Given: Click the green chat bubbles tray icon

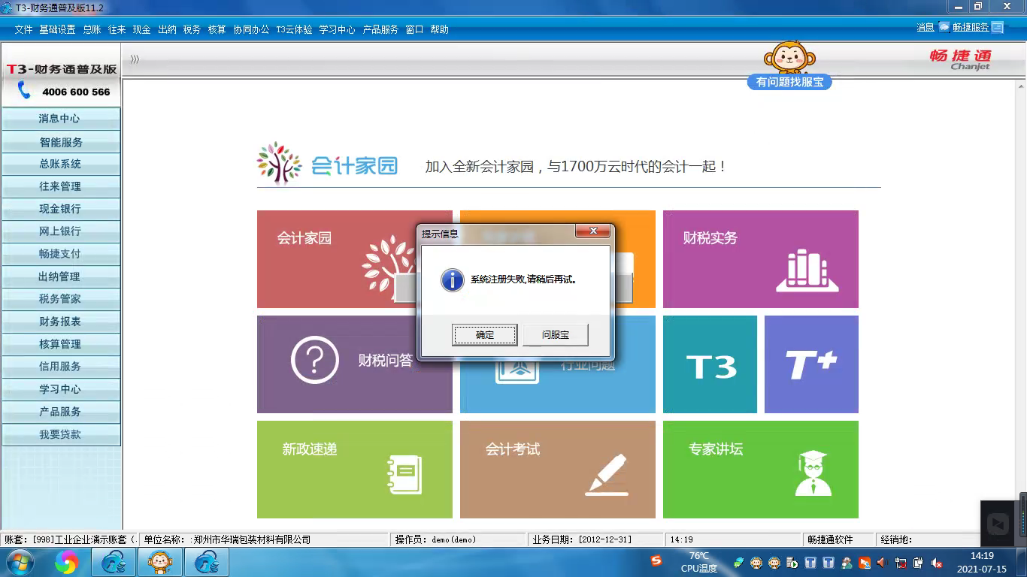Looking at the screenshot, I should [x=739, y=562].
